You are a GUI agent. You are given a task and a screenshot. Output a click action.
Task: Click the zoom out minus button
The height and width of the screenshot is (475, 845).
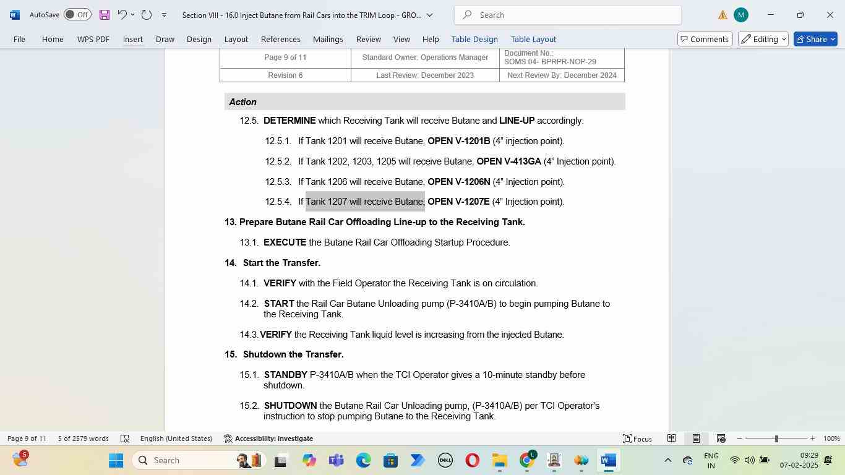pyautogui.click(x=739, y=439)
